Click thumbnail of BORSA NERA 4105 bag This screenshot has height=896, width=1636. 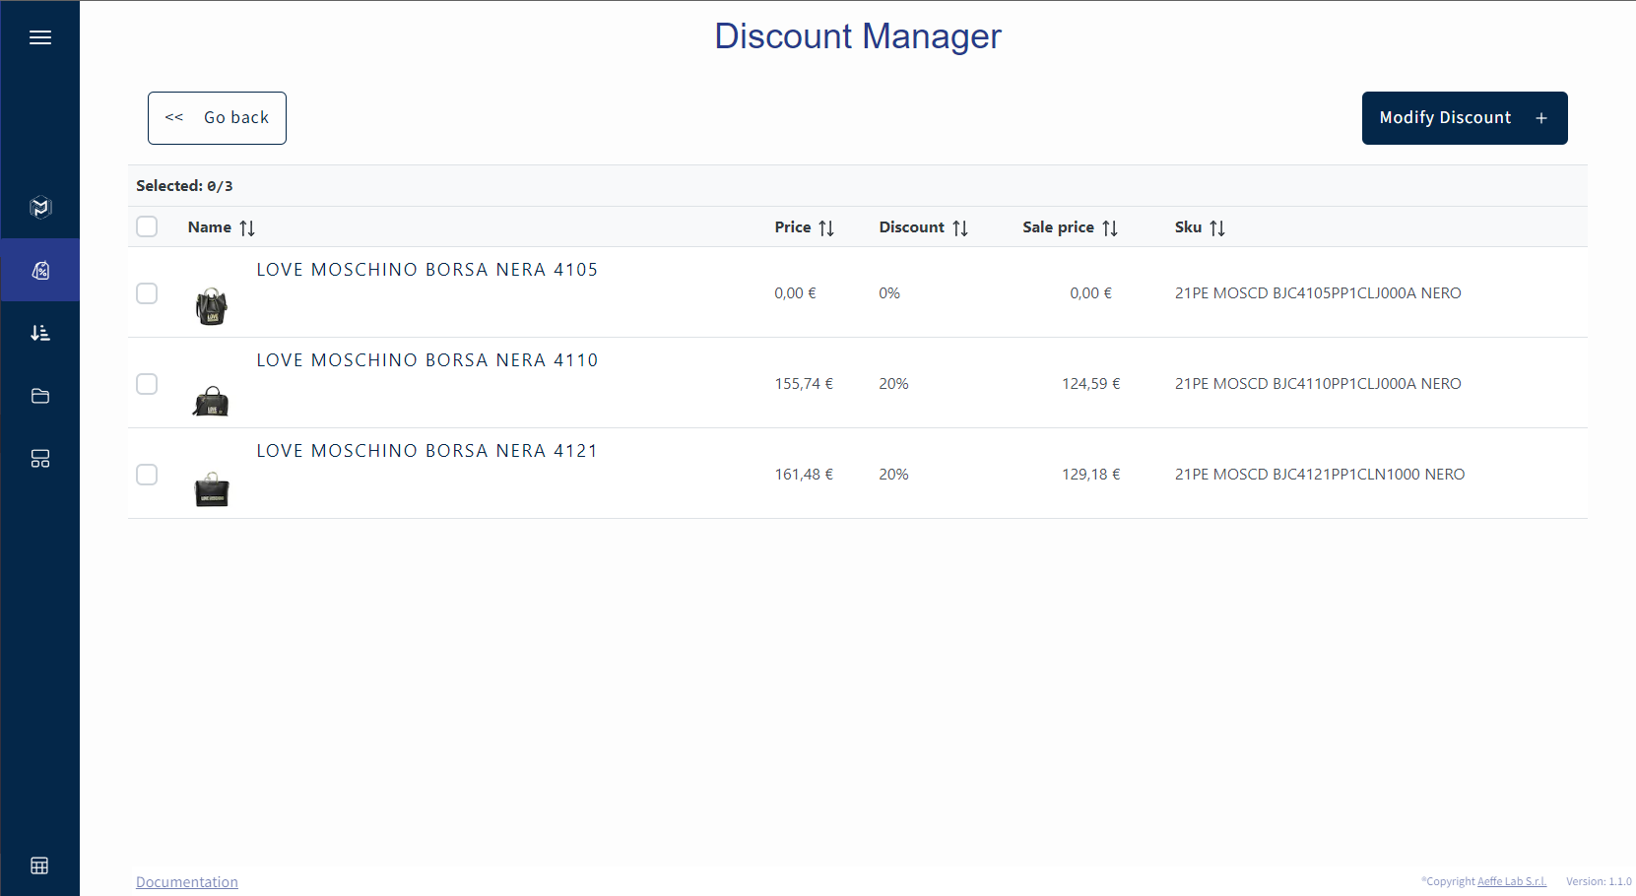pyautogui.click(x=212, y=306)
